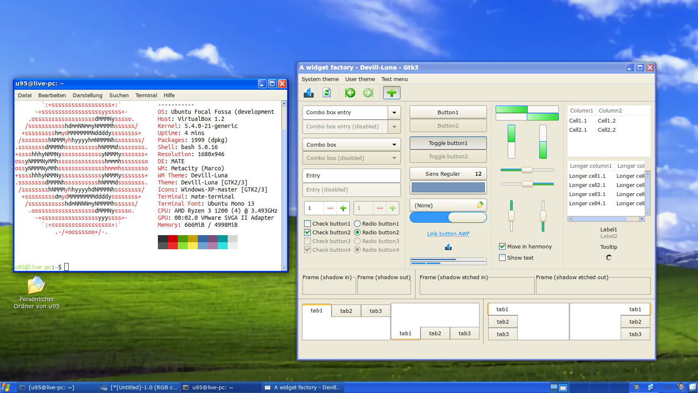Follow the Link button AWF
698x393 pixels.
click(448, 233)
